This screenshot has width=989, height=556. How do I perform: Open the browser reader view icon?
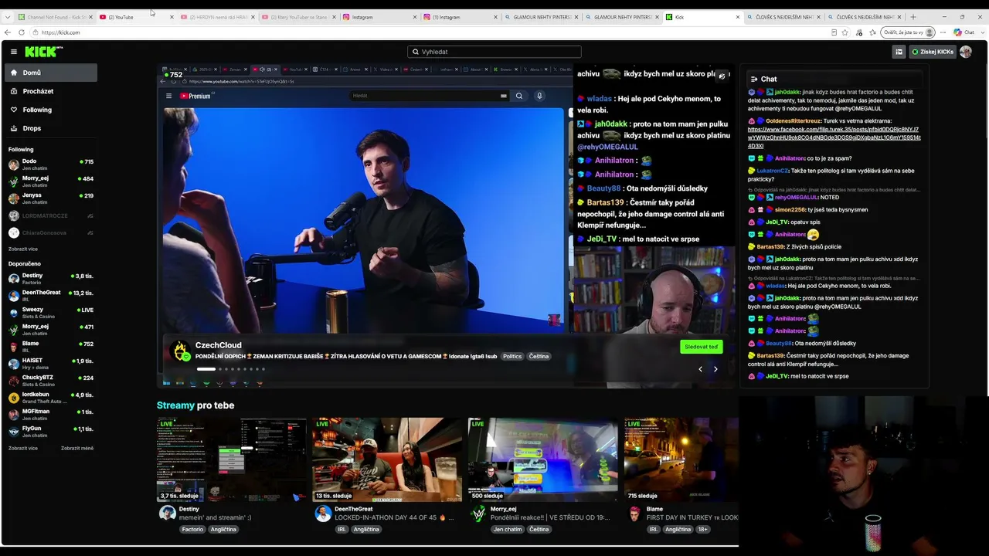(x=834, y=32)
